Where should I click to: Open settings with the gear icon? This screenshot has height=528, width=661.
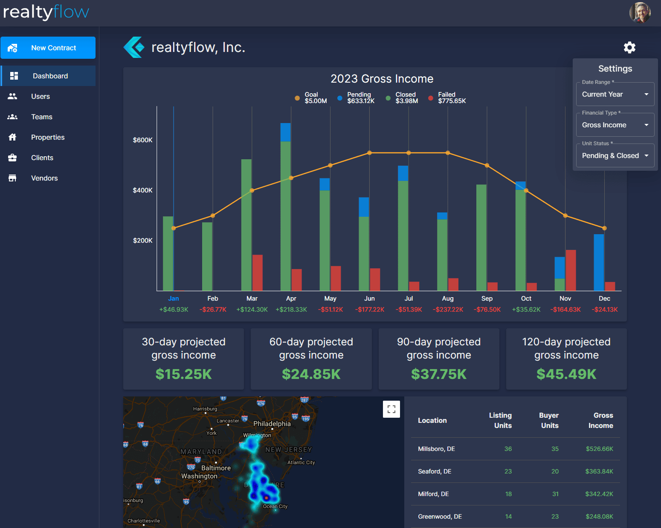pyautogui.click(x=629, y=47)
